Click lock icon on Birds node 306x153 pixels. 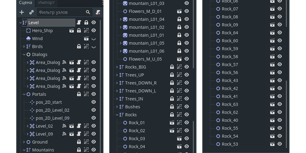79,47
